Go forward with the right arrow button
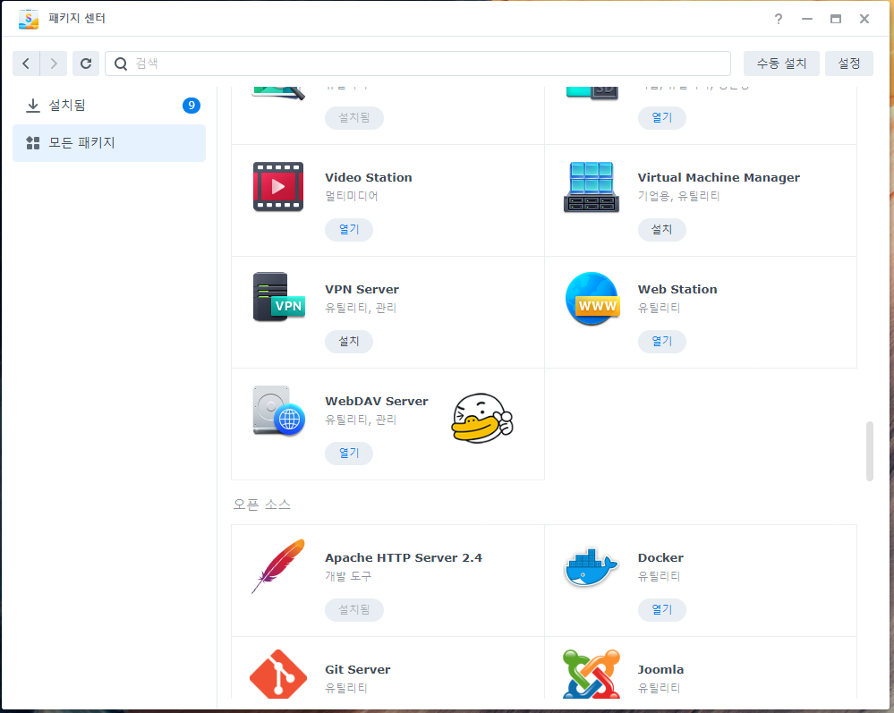This screenshot has height=713, width=894. [54, 64]
